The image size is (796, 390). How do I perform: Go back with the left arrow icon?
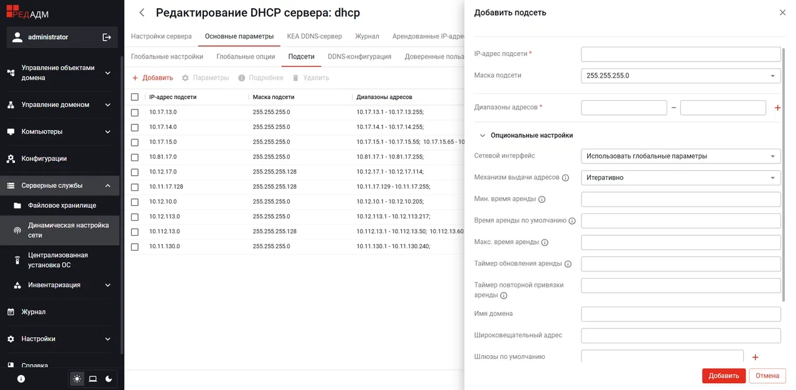click(142, 12)
